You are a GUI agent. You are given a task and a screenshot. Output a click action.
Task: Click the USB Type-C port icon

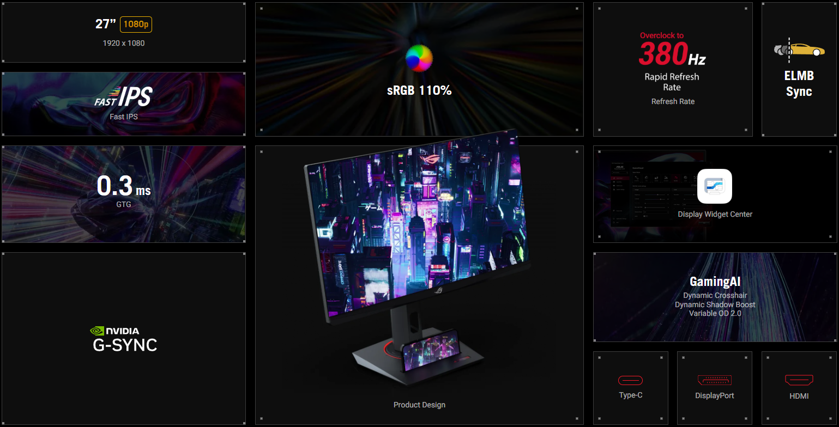point(630,380)
